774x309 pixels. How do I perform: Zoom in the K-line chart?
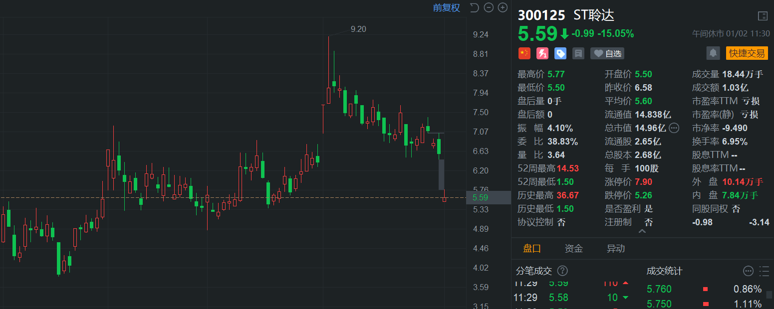click(x=503, y=7)
